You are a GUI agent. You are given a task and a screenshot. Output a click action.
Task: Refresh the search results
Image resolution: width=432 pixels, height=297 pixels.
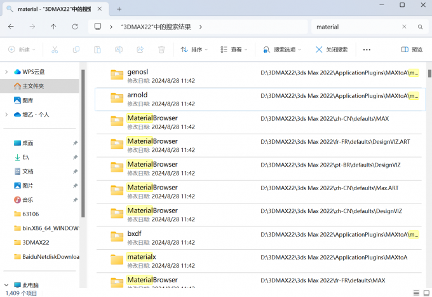[75, 27]
